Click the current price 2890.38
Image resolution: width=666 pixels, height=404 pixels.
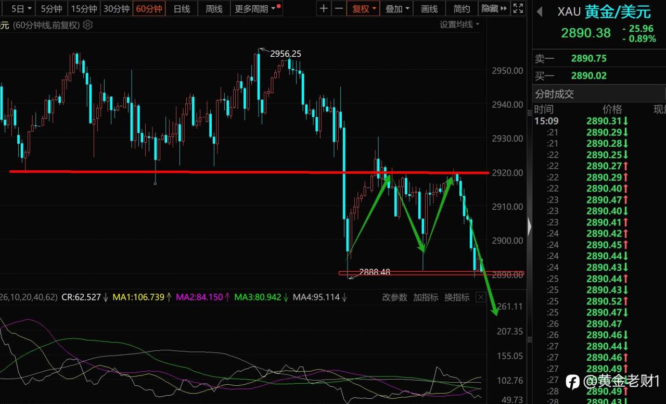pos(586,33)
